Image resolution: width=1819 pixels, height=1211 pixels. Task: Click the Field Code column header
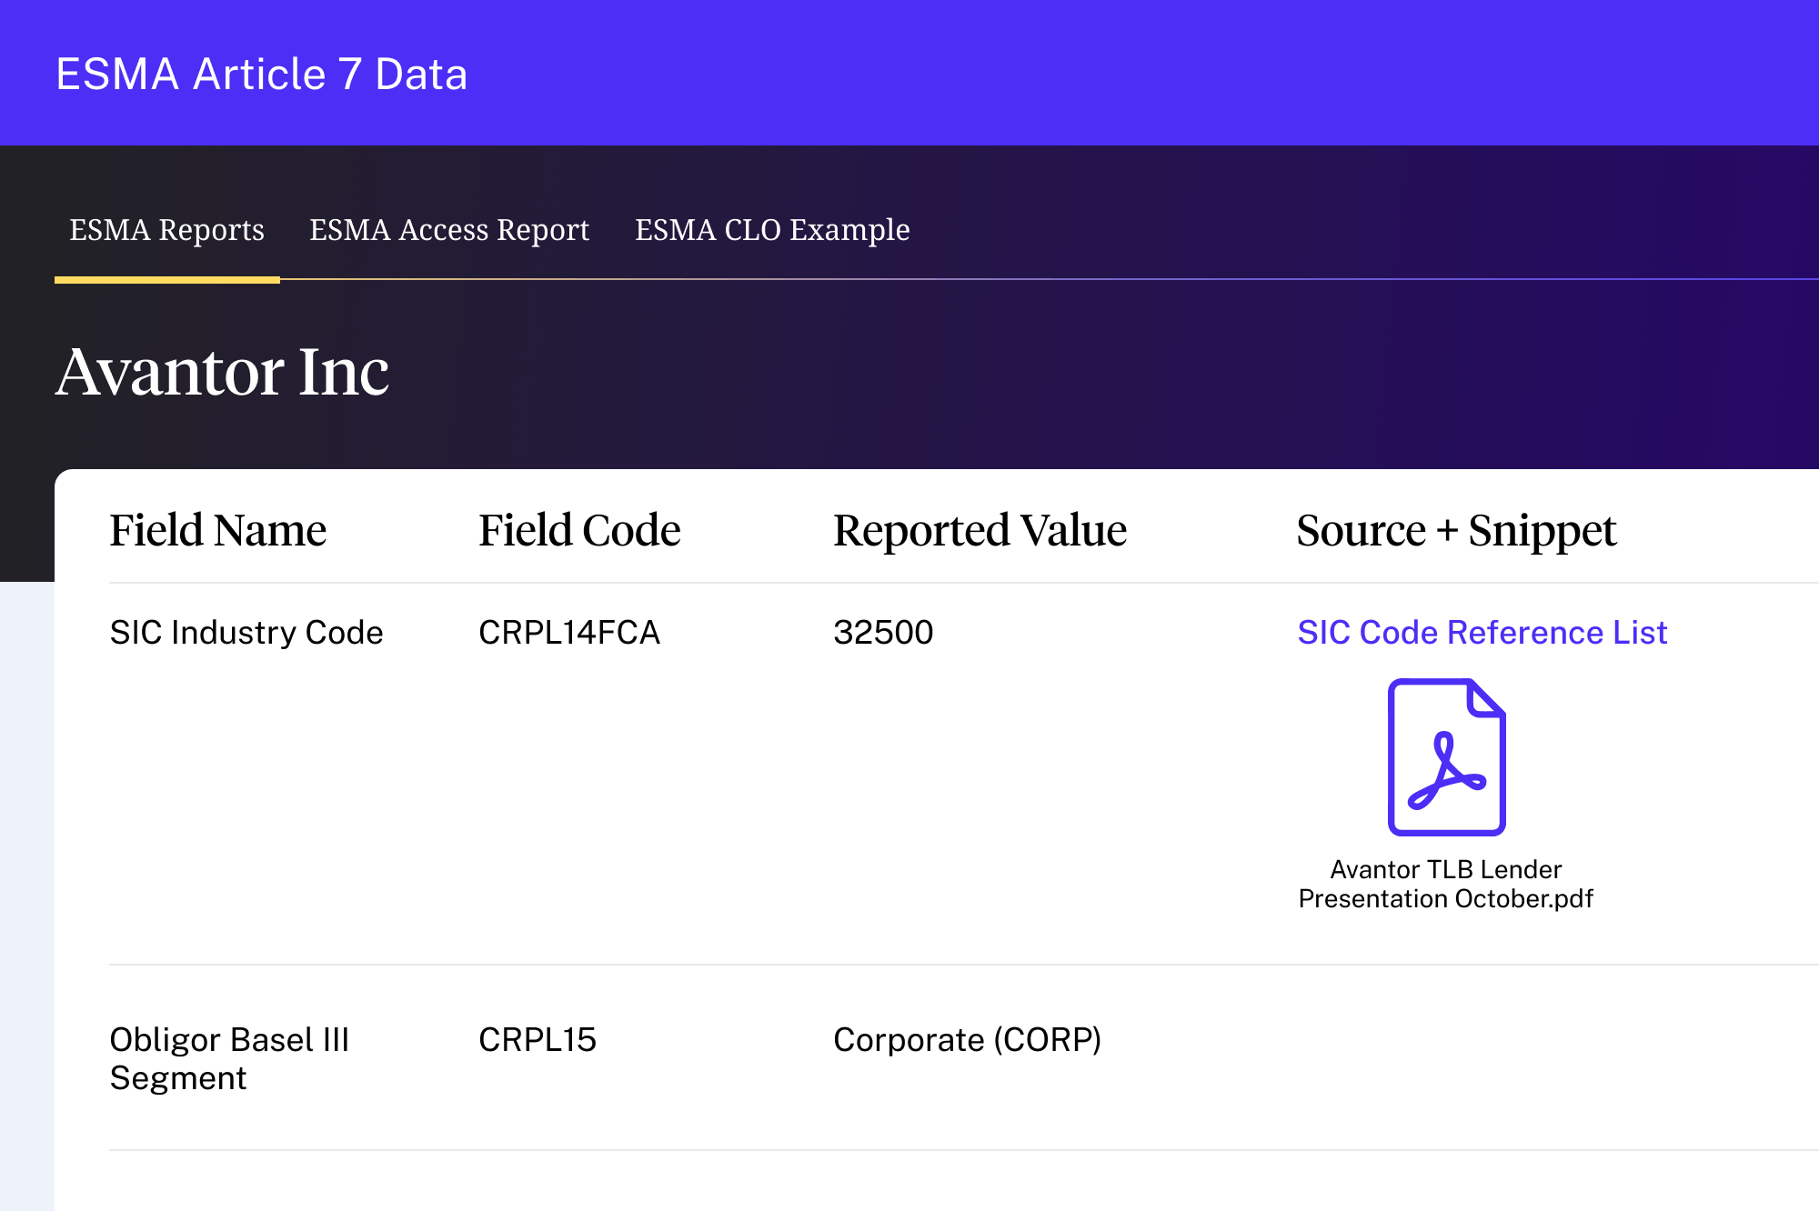[579, 530]
